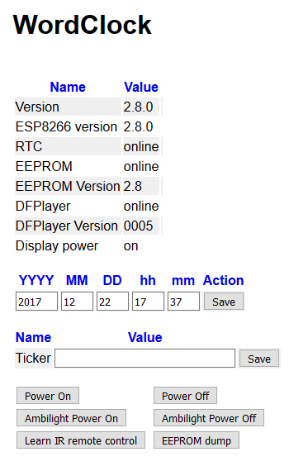
Task: Click the '0005' DFPlayer version value
Action: 138,226
